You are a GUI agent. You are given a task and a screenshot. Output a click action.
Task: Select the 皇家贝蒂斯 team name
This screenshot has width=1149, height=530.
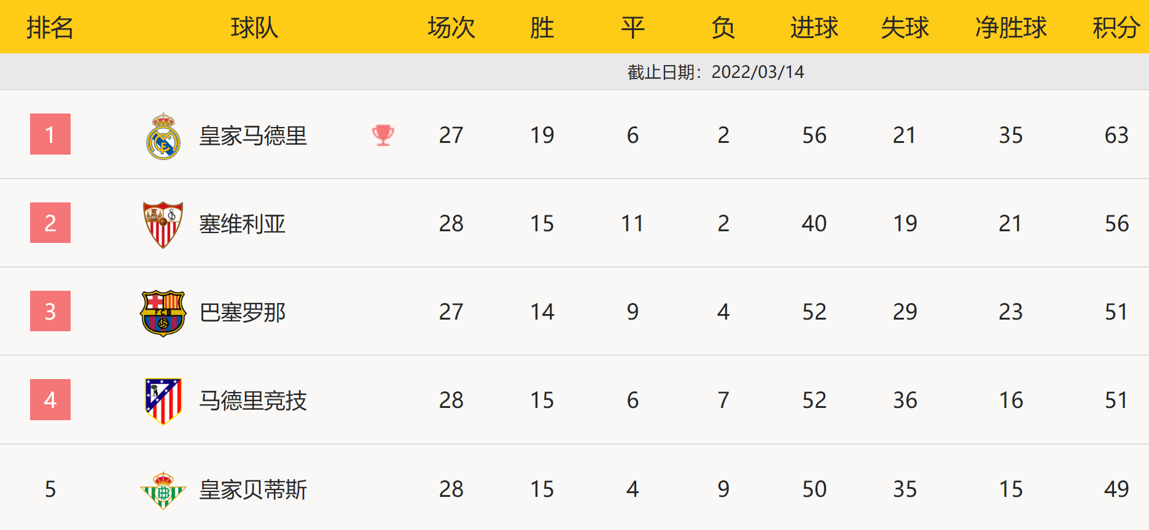point(253,490)
